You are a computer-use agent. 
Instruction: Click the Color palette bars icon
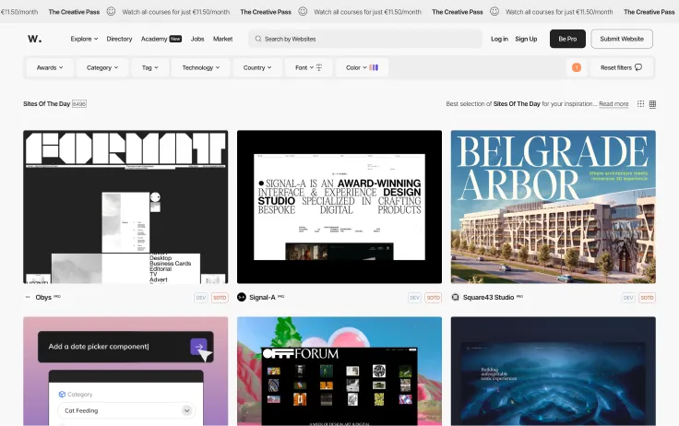pyautogui.click(x=374, y=67)
